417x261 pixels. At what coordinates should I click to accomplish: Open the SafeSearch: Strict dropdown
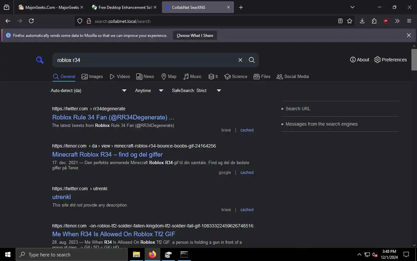196,91
